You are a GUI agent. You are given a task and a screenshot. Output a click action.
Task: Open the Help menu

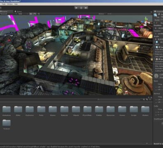pos(16,4)
